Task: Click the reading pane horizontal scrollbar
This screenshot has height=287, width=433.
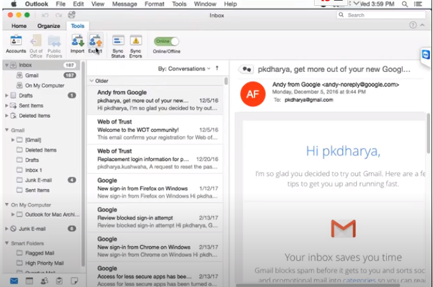Action: [318, 286]
